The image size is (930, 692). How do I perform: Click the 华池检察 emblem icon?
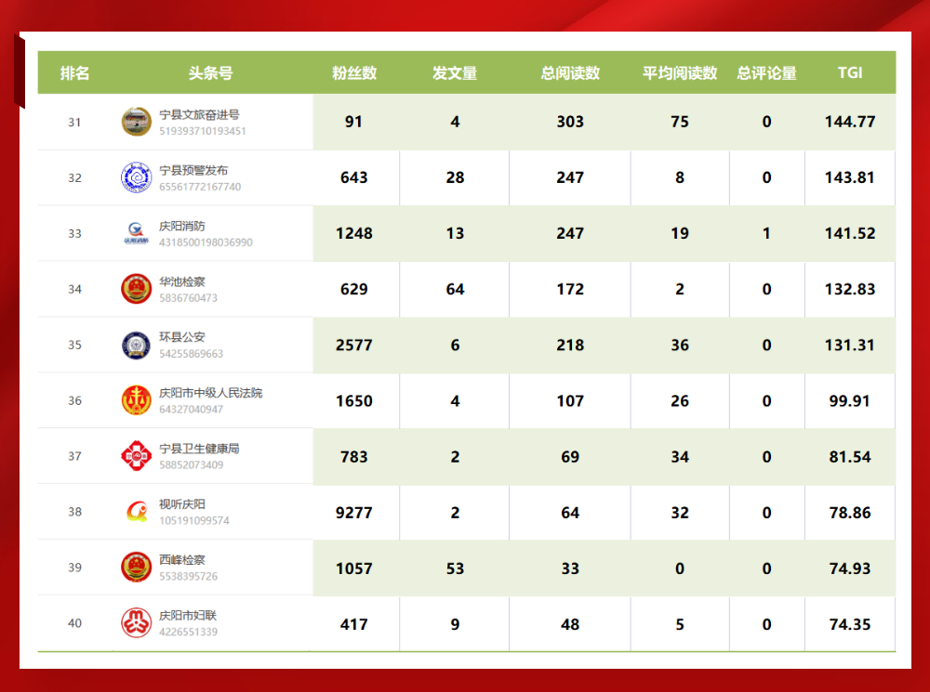[x=136, y=289]
